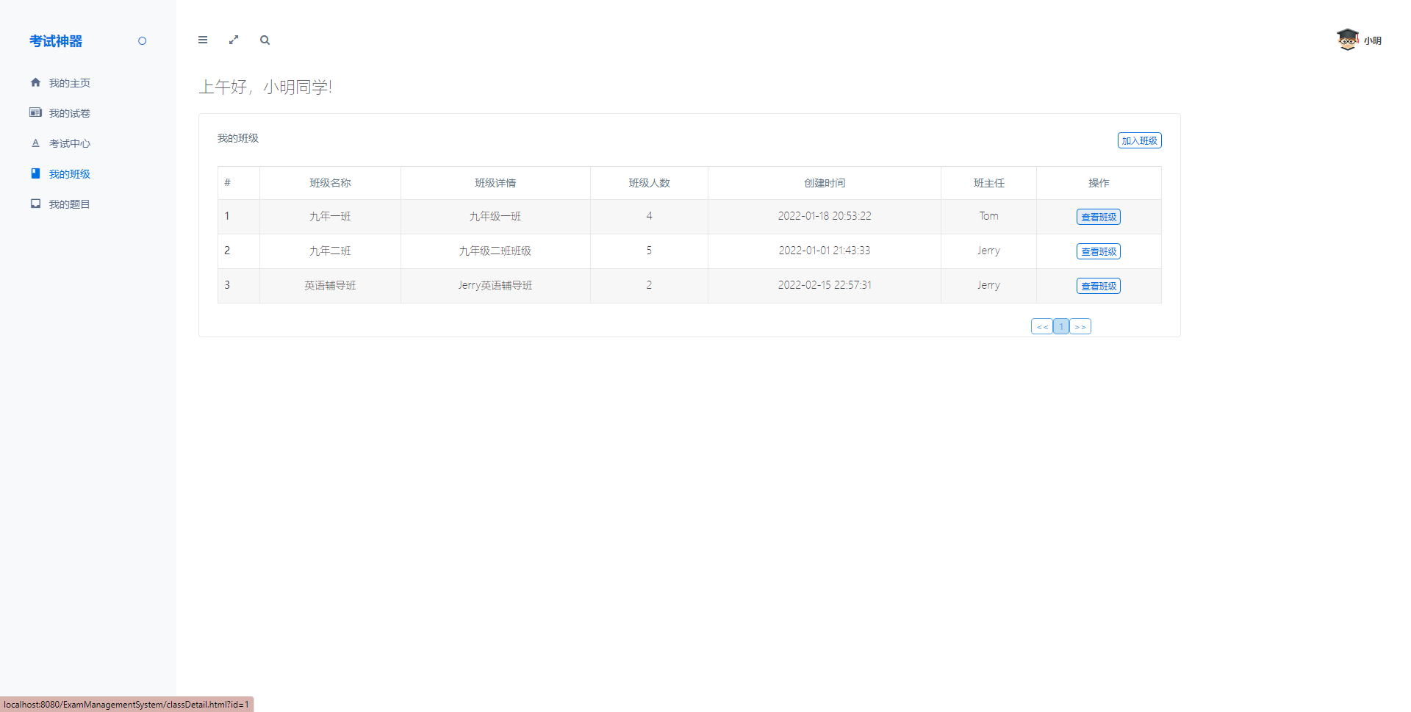Navigate to 我的题目
Image resolution: width=1411 pixels, height=712 pixels.
[69, 204]
